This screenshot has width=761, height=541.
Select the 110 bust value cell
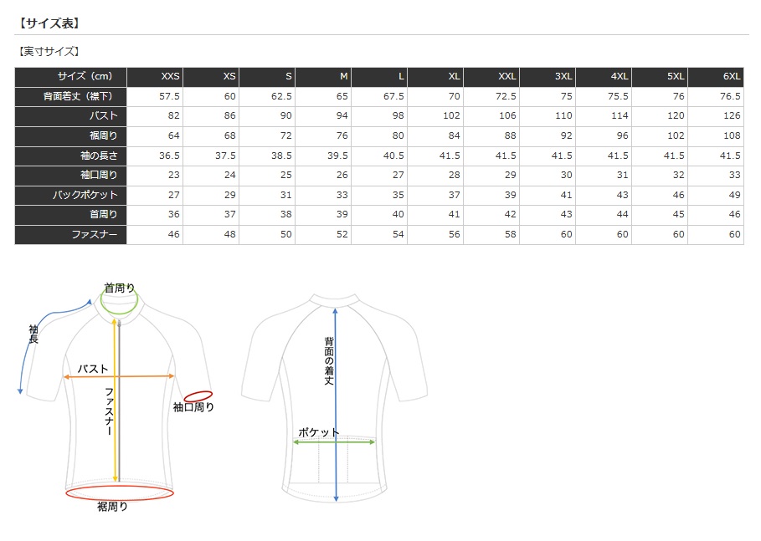pyautogui.click(x=548, y=116)
